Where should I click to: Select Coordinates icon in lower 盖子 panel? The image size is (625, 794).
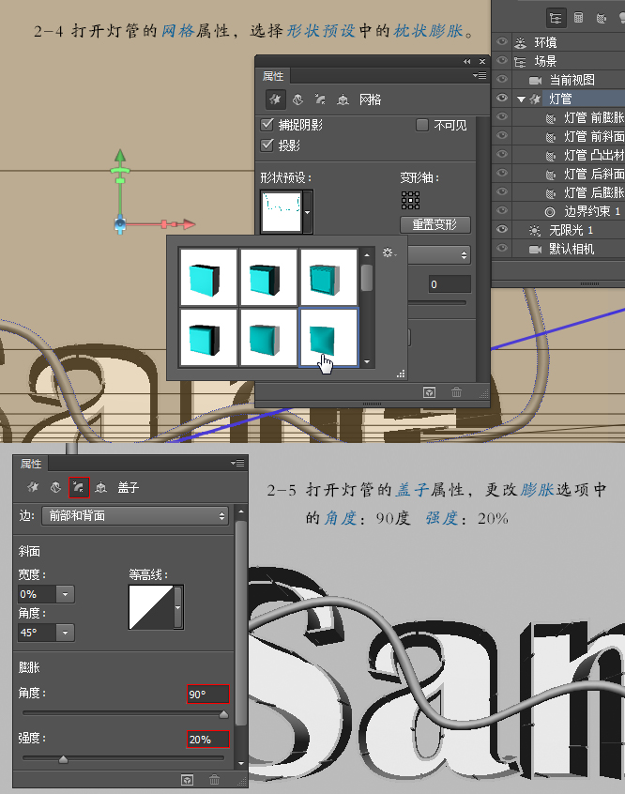tap(101, 487)
